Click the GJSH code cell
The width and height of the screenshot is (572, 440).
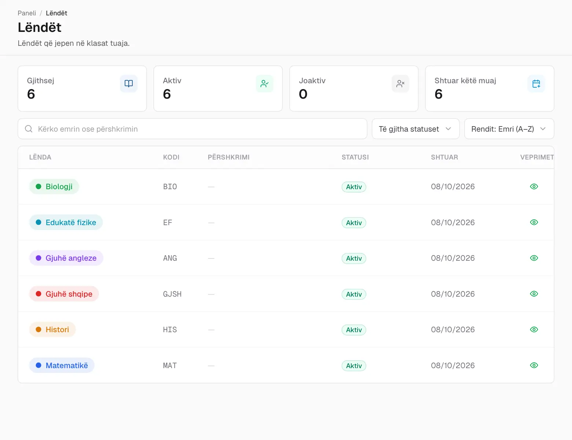[x=172, y=294]
